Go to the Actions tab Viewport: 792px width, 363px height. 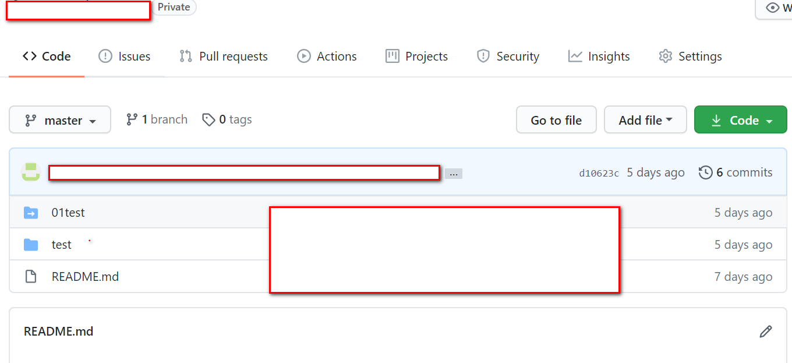(x=327, y=57)
